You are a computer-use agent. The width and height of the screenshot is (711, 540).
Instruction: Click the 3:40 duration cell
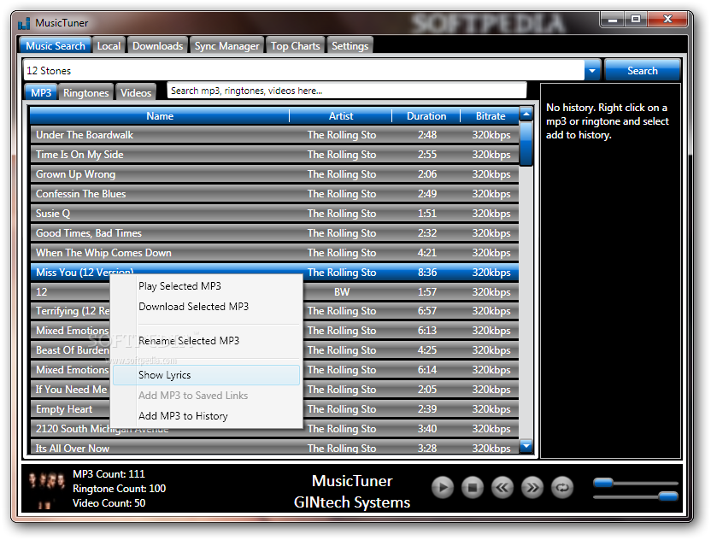[x=427, y=429]
